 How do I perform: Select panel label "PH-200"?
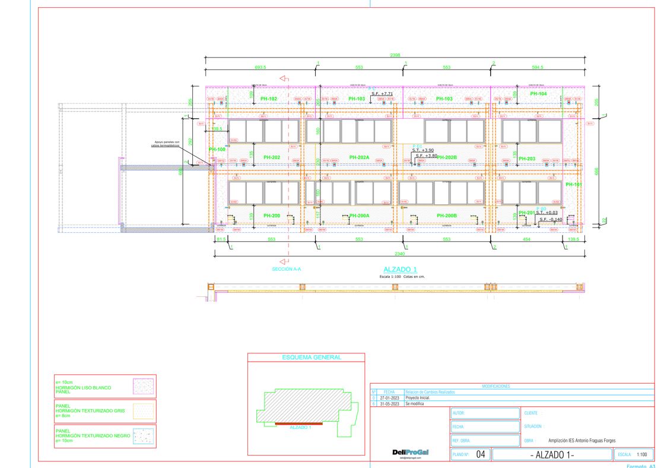[x=272, y=216]
